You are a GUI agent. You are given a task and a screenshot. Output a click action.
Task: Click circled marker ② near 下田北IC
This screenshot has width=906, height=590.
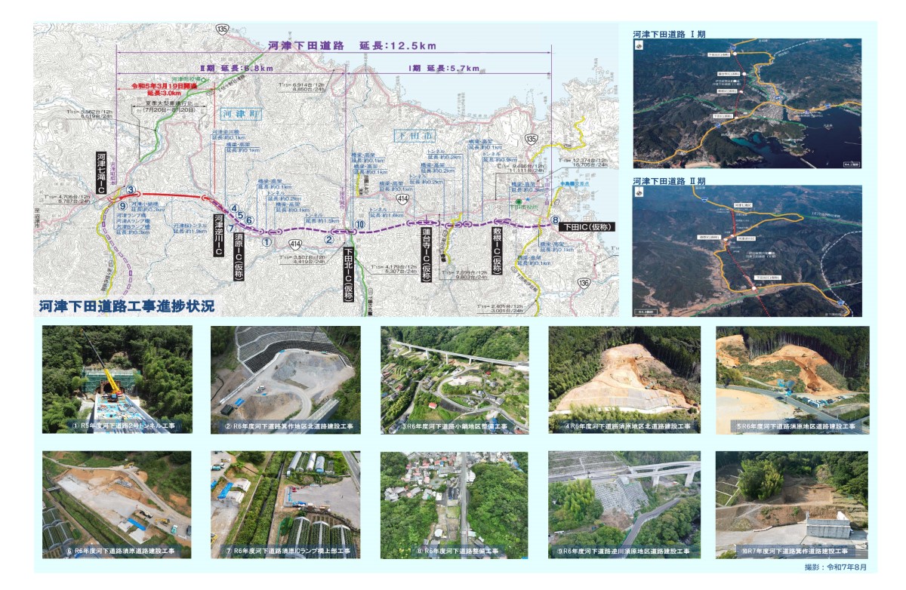[x=328, y=240]
